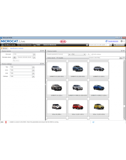The height and width of the screenshot is (160, 126).
Task: Click the Sei qui location pin icon
Action: (2, 48)
